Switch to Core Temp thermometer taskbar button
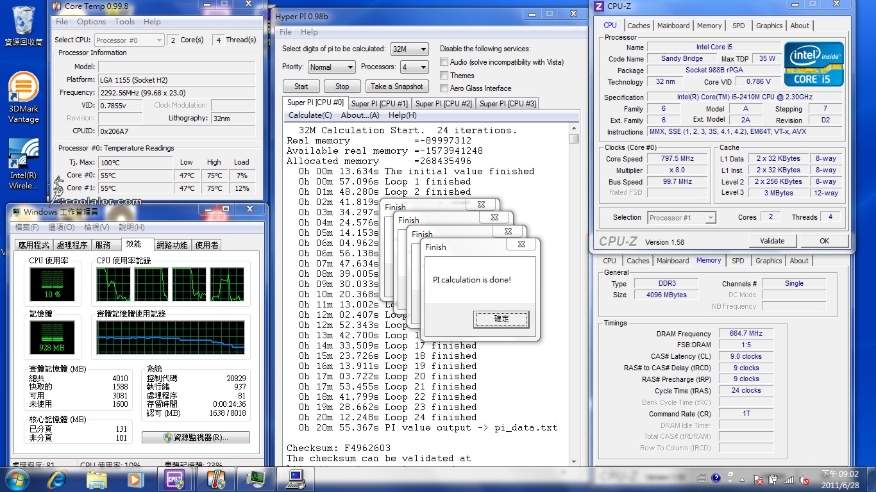 (x=215, y=479)
